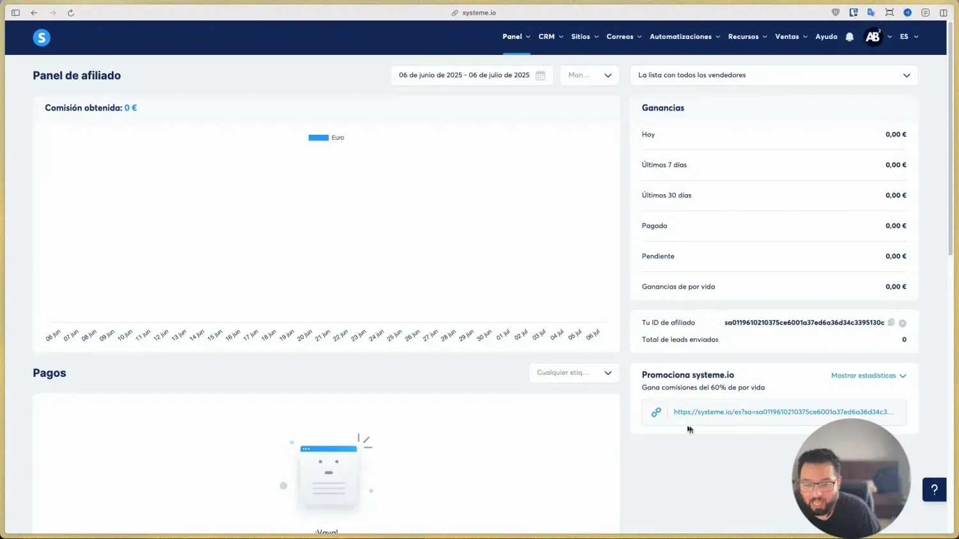
Task: Open the floating question mark help button
Action: point(934,489)
